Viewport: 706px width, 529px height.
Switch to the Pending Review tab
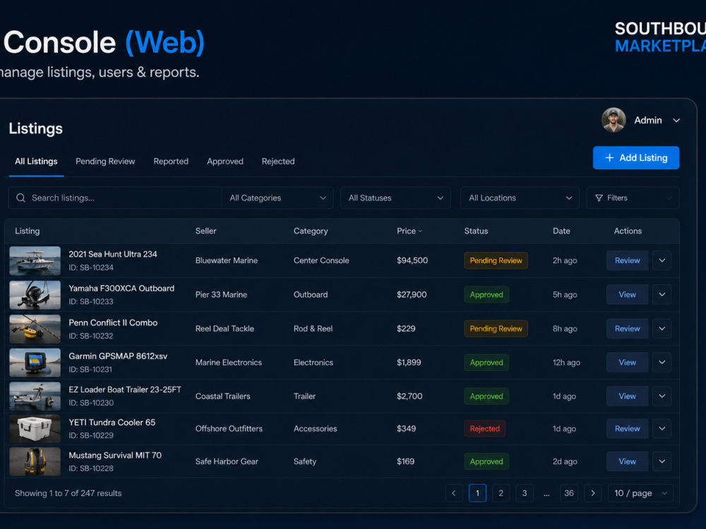[105, 161]
